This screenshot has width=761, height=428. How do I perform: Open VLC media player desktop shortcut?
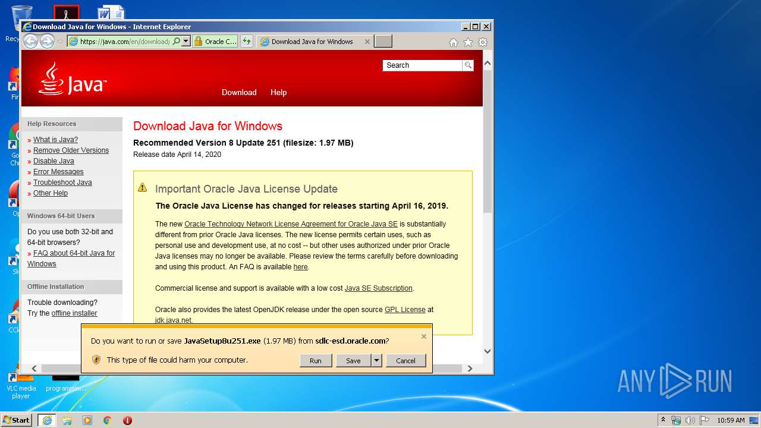click(21, 385)
